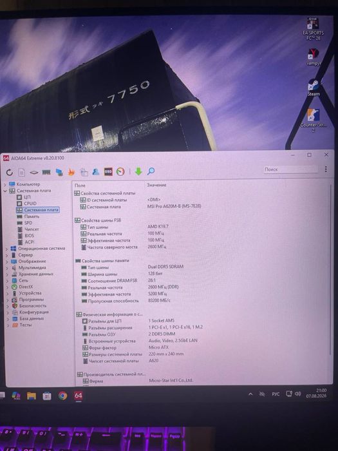Select the Чипсет tree item
The height and width of the screenshot is (451, 338).
point(28,229)
